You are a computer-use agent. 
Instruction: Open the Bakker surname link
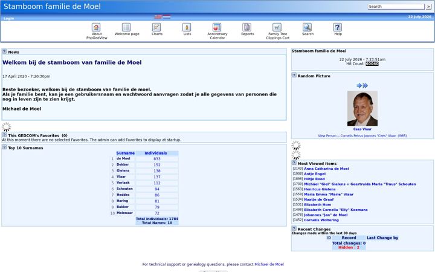(123, 207)
